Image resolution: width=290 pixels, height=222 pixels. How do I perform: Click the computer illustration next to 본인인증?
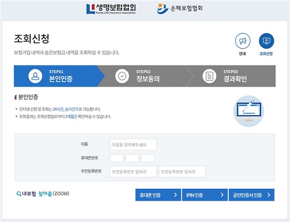pyautogui.click(x=249, y=111)
